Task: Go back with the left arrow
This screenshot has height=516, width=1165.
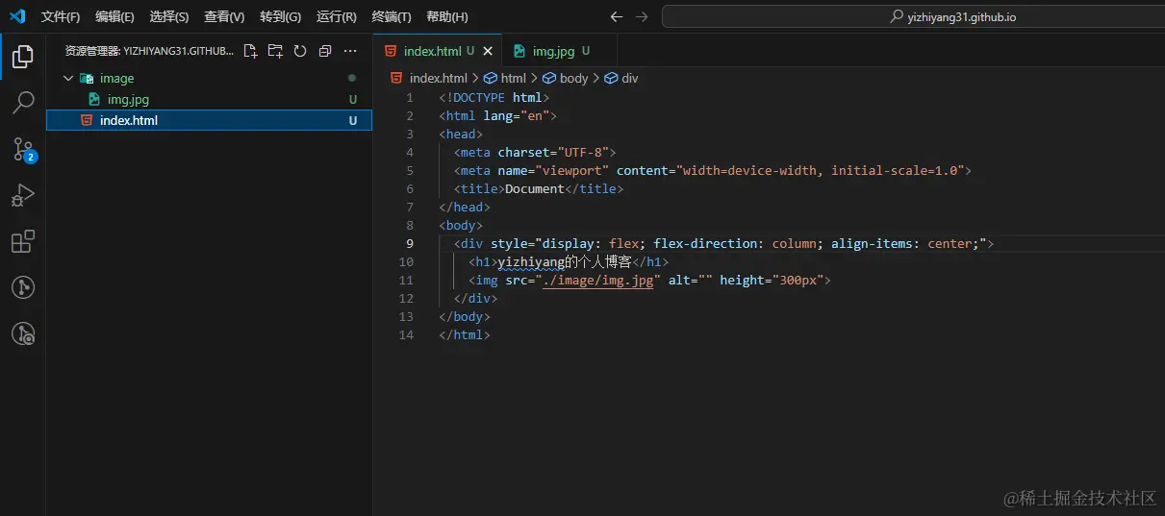Action: pos(617,16)
